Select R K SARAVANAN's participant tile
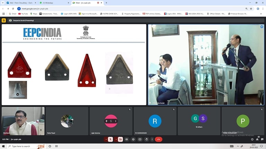 click(155, 121)
